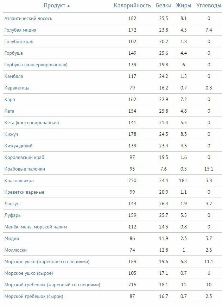Select the Горбуша (консервированная) entry
Image resolution: width=222 pixels, height=306 pixels.
click(x=36, y=65)
